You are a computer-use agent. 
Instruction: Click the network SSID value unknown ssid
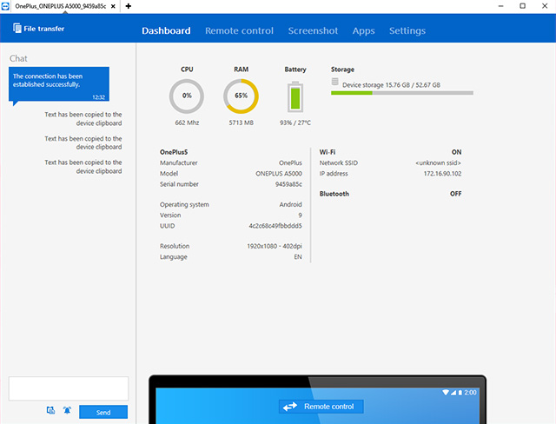438,162
